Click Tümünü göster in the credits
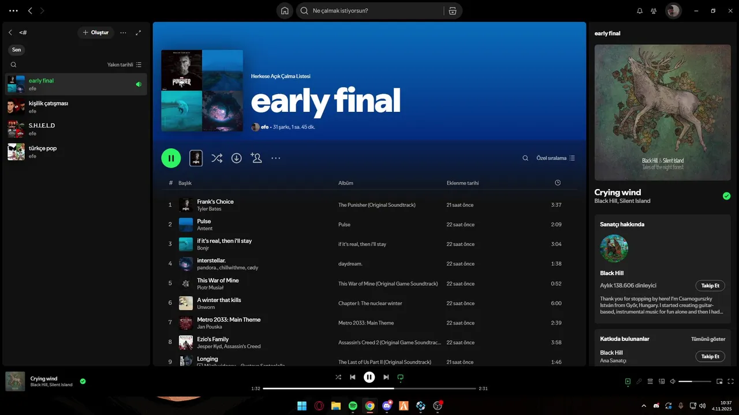 [708, 339]
